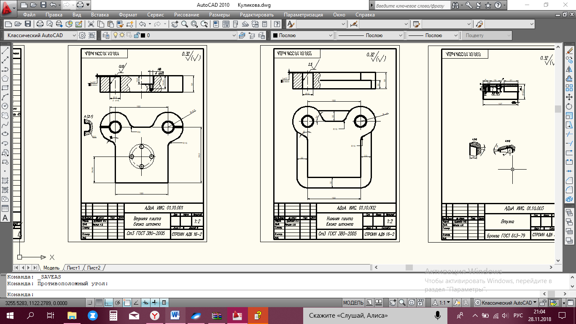Image resolution: width=576 pixels, height=324 pixels.
Task: Click the Cut scissors icon
Action: pos(91,24)
